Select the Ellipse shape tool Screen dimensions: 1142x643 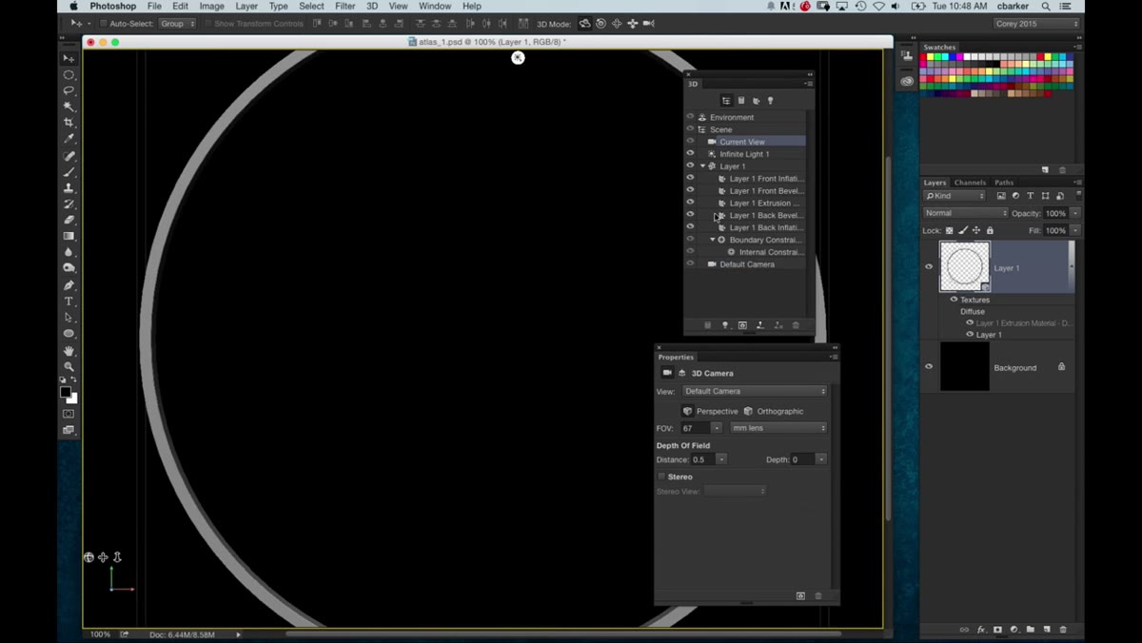[69, 334]
